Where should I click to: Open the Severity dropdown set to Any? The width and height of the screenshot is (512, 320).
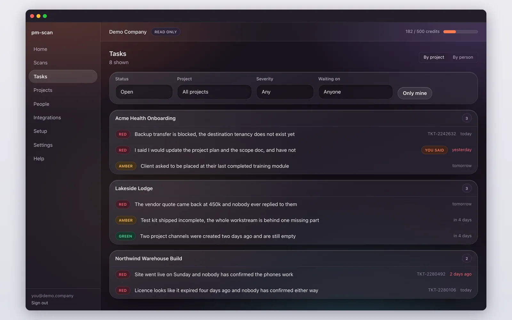pyautogui.click(x=285, y=92)
